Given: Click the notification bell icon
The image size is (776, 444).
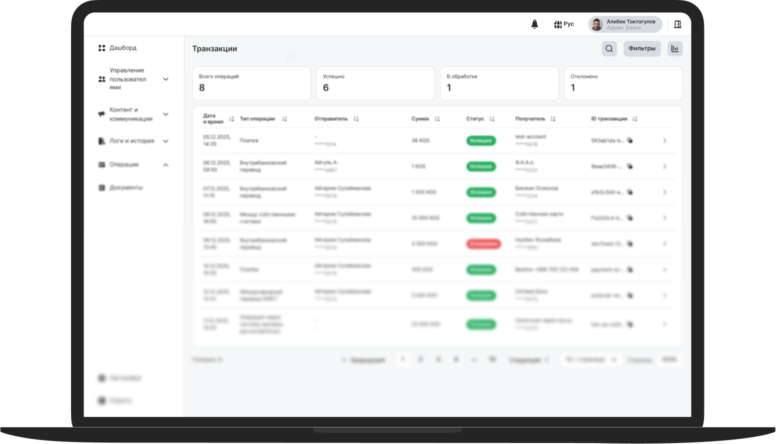Looking at the screenshot, I should point(534,24).
